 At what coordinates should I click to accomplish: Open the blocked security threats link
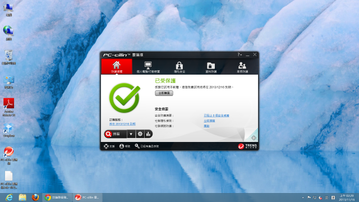217,116
